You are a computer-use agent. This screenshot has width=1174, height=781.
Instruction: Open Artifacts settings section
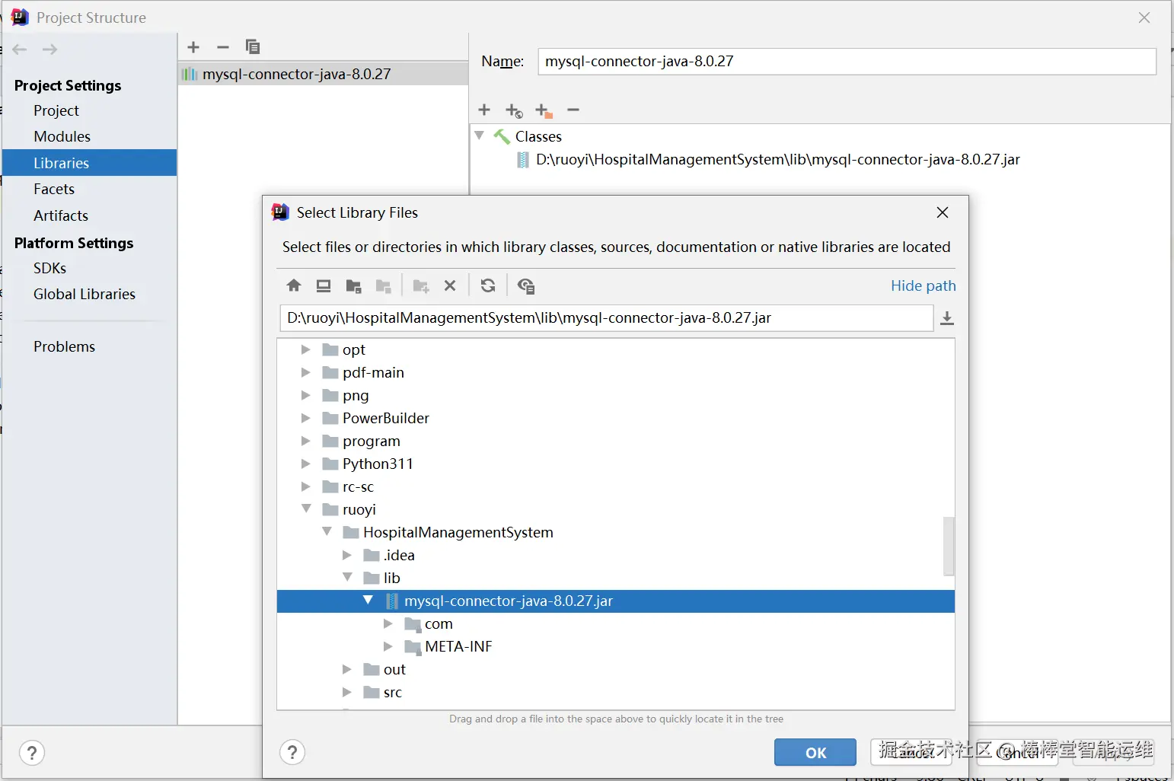pyautogui.click(x=61, y=215)
